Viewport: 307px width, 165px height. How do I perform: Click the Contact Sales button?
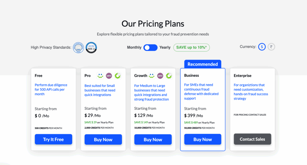click(x=252, y=139)
